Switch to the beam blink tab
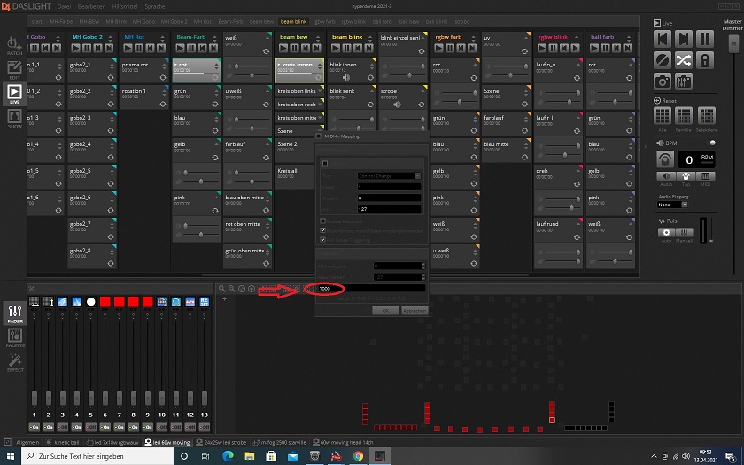 (293, 22)
